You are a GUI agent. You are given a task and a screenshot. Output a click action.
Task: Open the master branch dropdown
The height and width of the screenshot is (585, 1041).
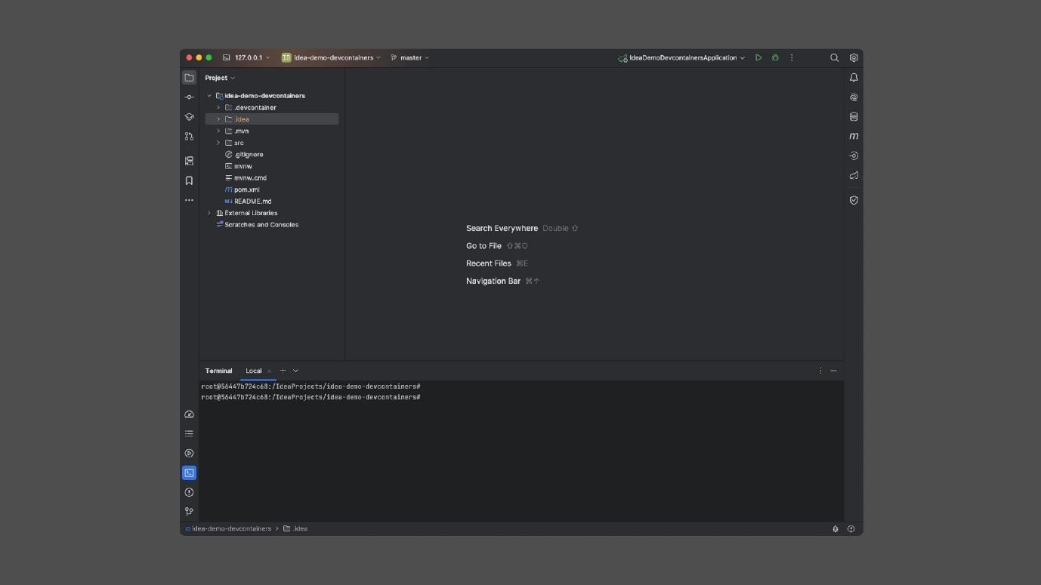tap(409, 57)
